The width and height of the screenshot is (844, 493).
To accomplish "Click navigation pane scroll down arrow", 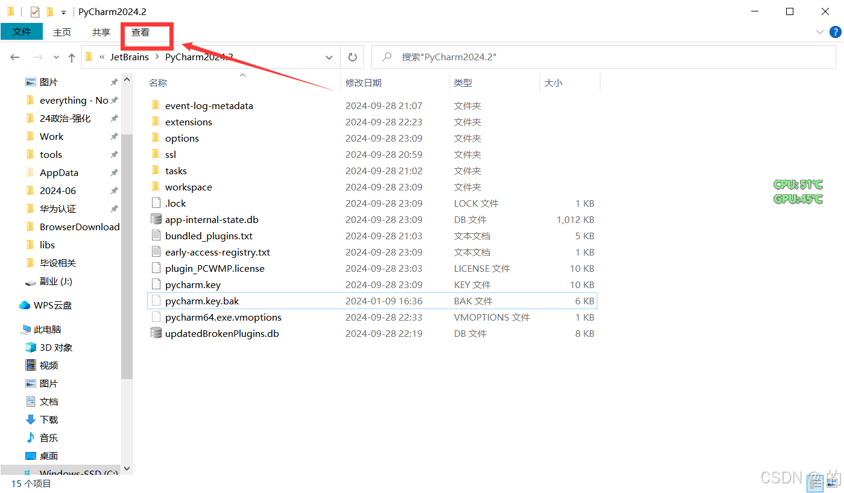I will point(127,468).
